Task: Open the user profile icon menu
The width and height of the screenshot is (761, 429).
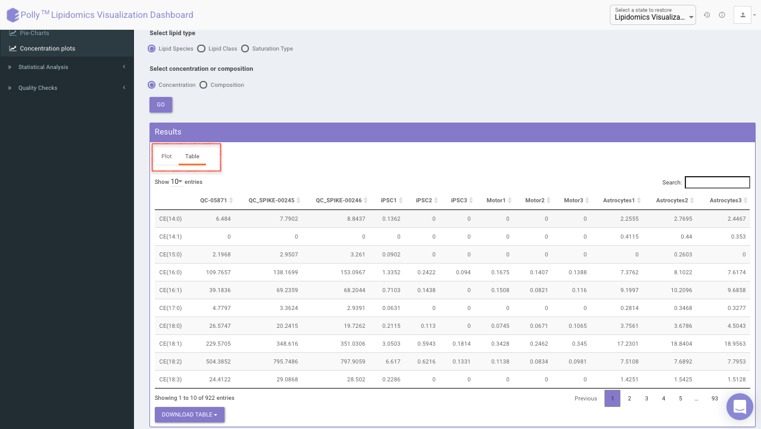Action: [x=743, y=15]
